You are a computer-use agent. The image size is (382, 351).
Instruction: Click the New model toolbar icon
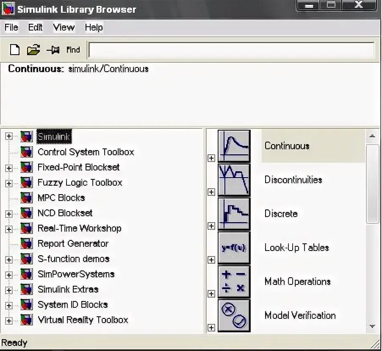15,50
